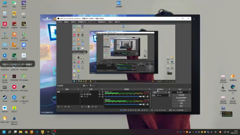Click the 属性 (Properties) button above Sources

85,86
